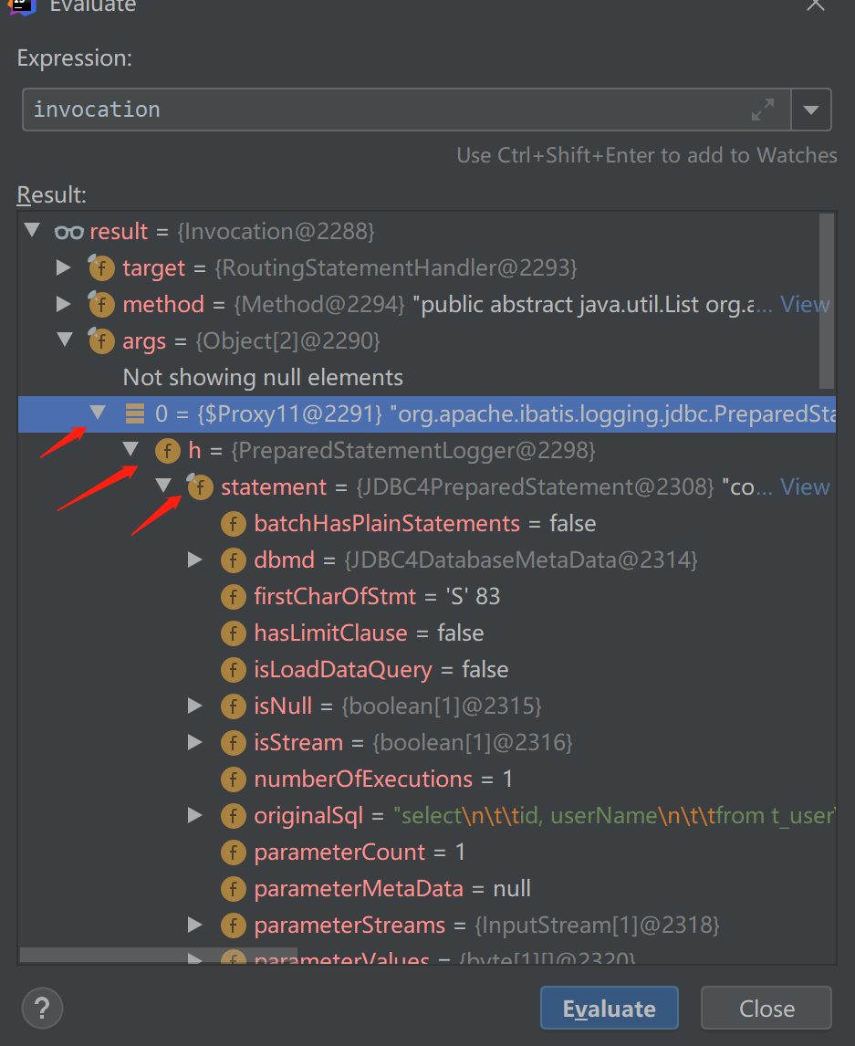Click the Evaluate button

click(x=609, y=1008)
